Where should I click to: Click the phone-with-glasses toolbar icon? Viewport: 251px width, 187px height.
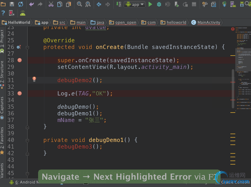12,13
